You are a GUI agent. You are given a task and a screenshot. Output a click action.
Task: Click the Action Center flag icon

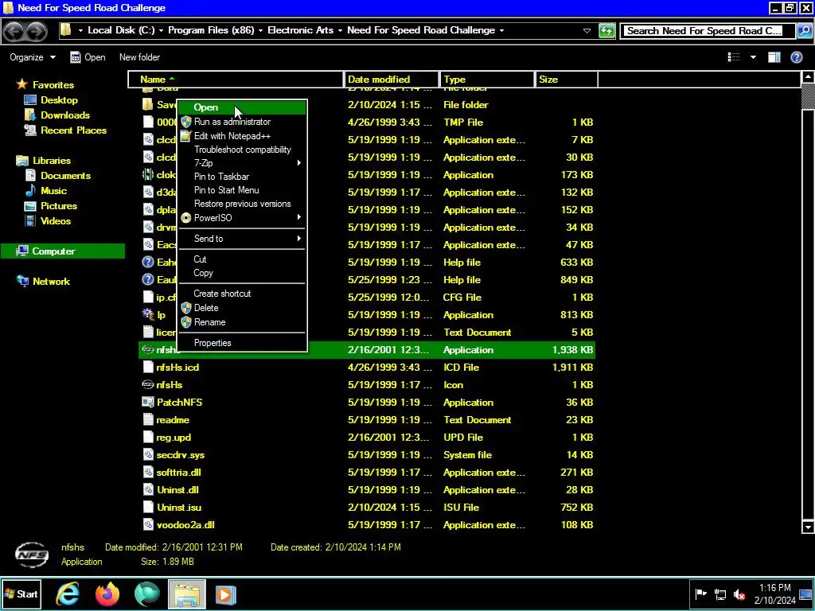pyautogui.click(x=700, y=594)
